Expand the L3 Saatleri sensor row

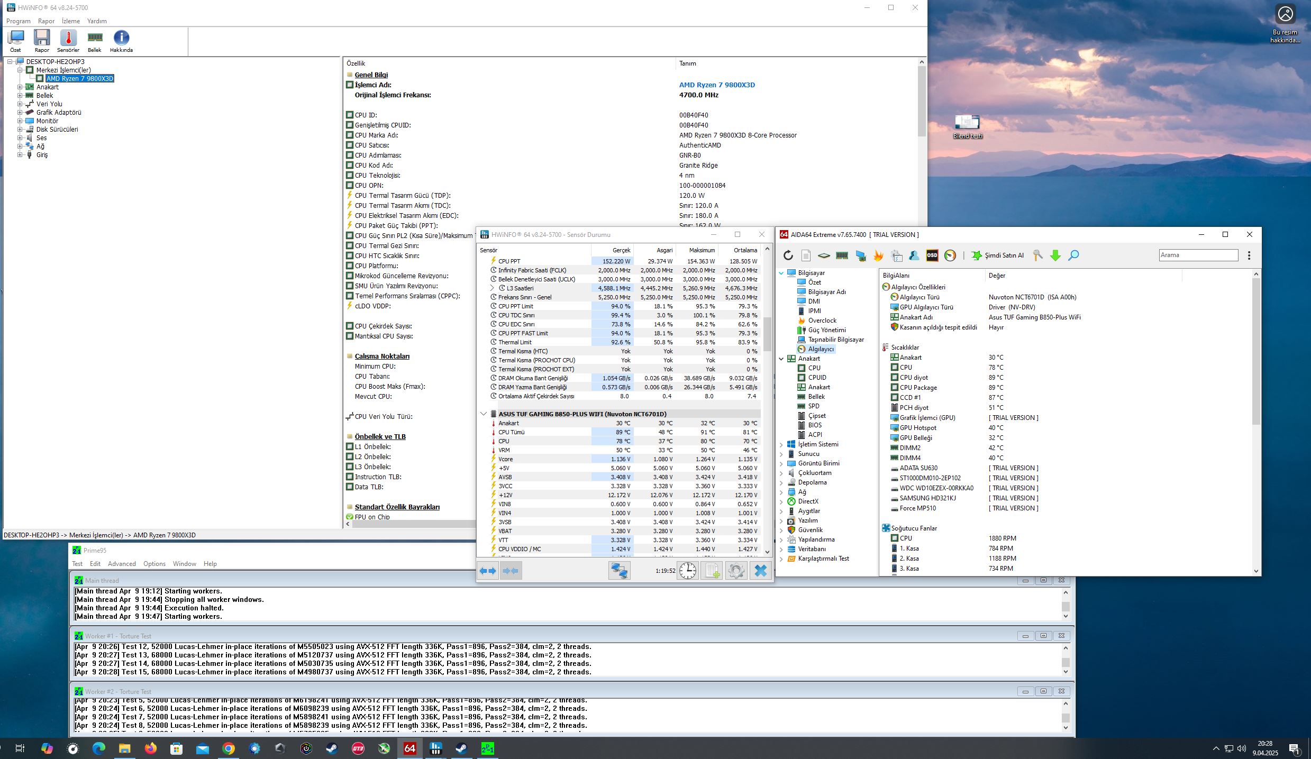point(492,288)
